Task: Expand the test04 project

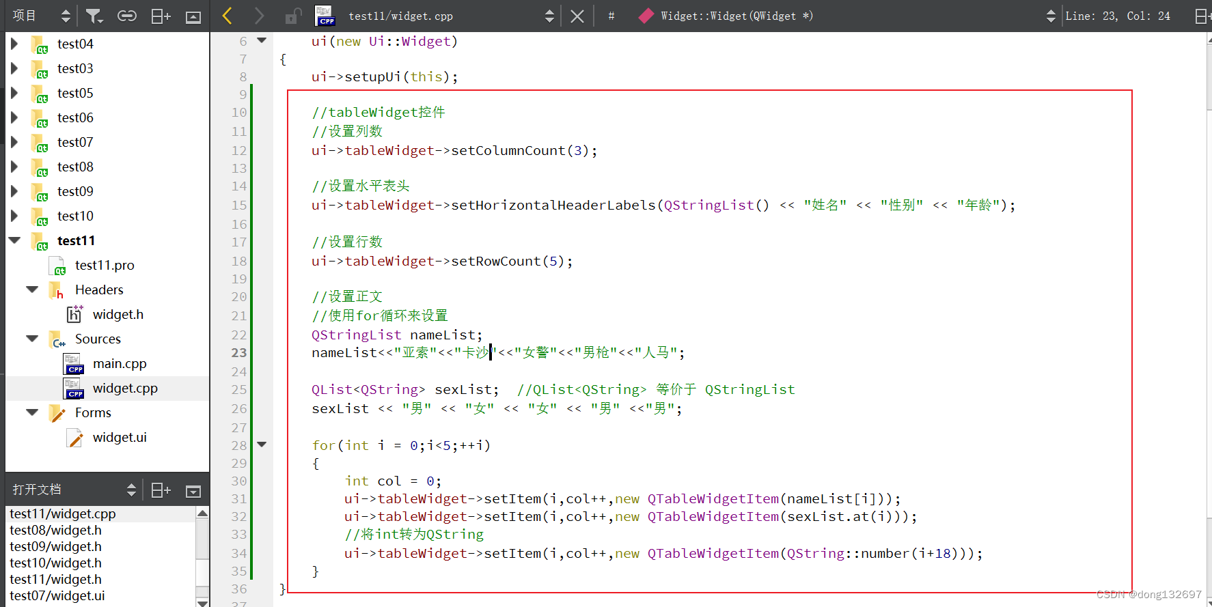Action: [x=14, y=44]
